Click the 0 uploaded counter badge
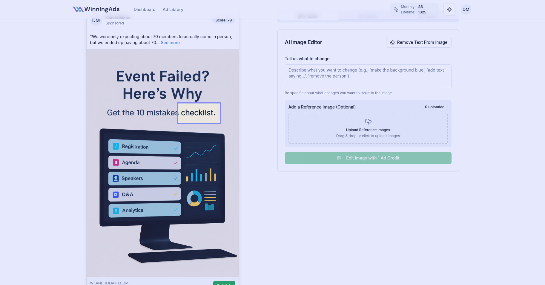Image resolution: width=545 pixels, height=285 pixels. tap(435, 107)
